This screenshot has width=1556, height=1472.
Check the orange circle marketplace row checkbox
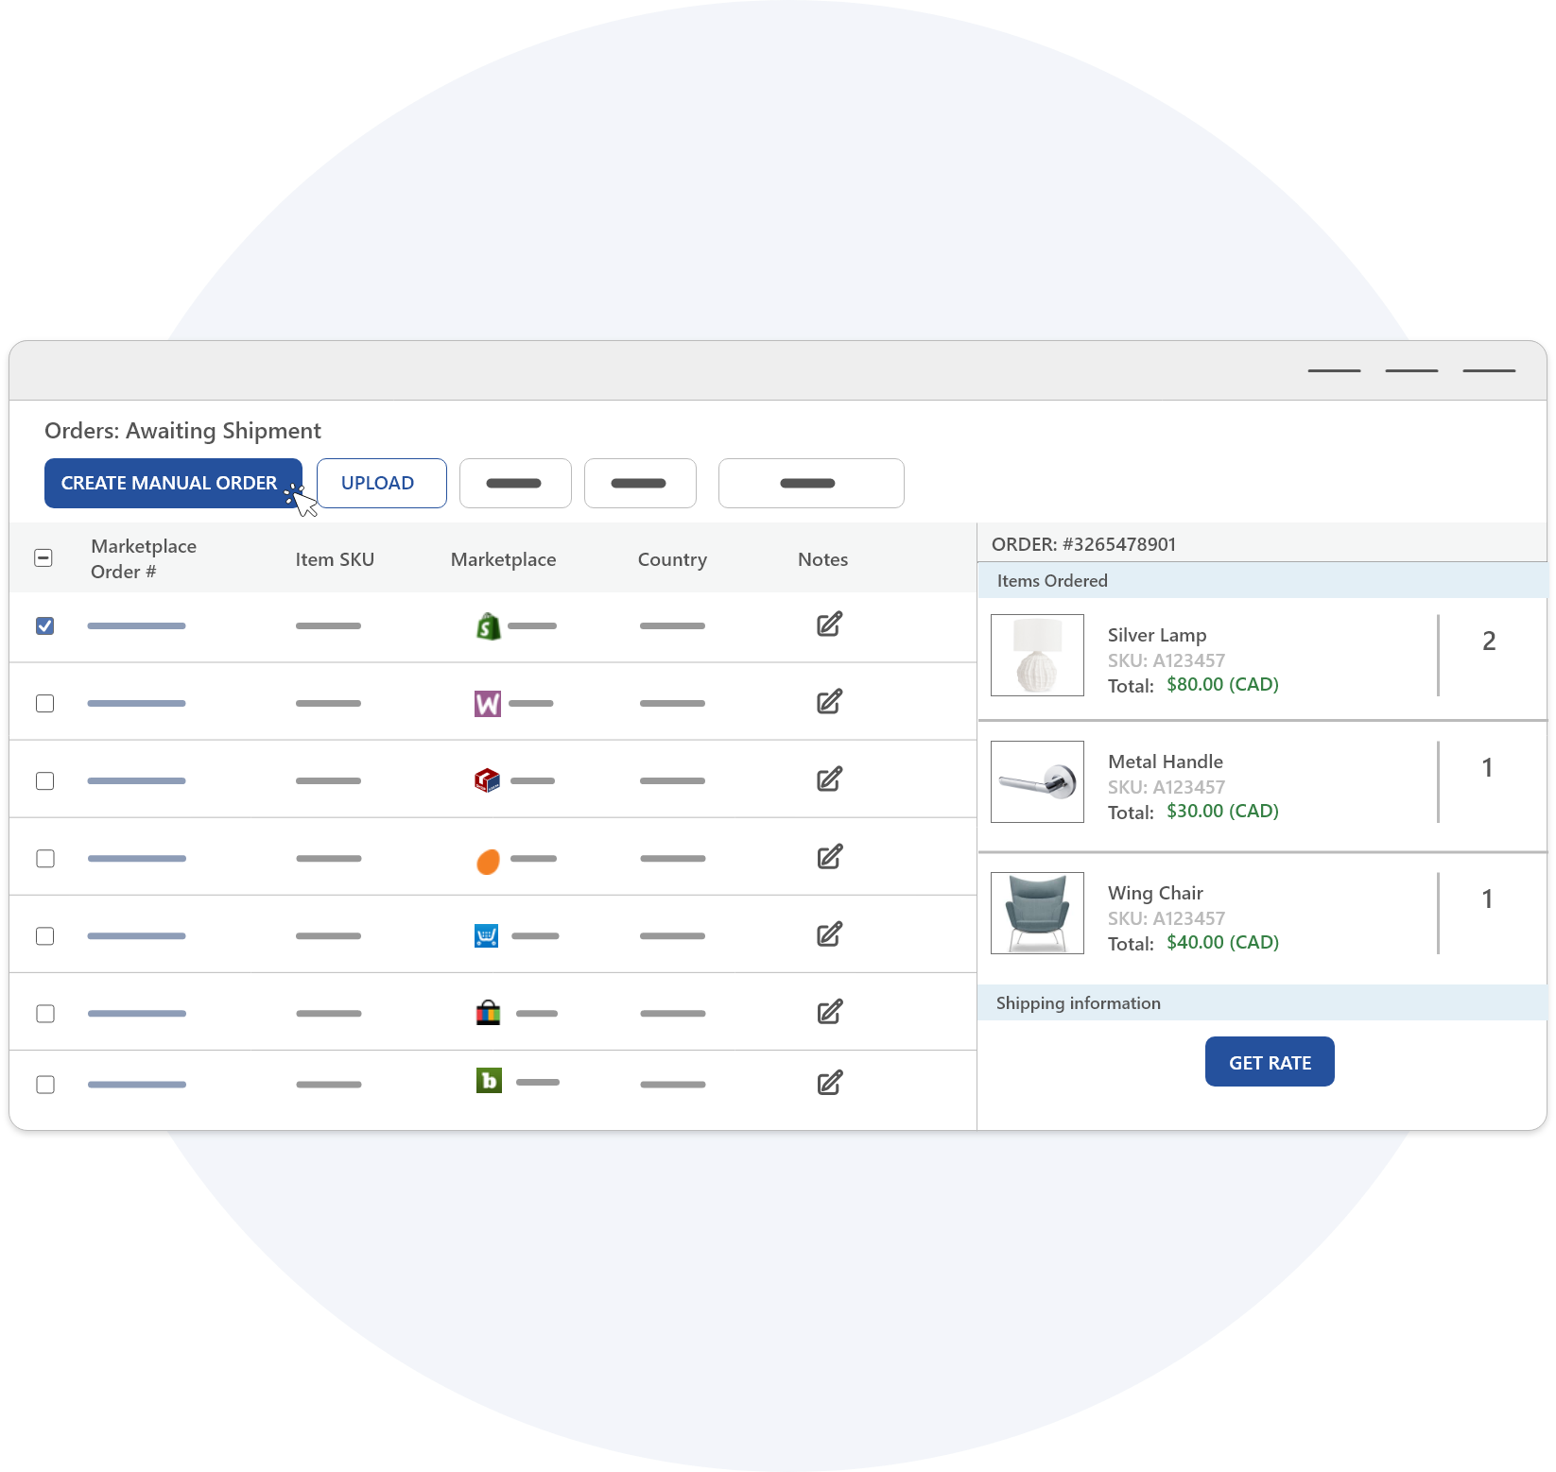(44, 858)
